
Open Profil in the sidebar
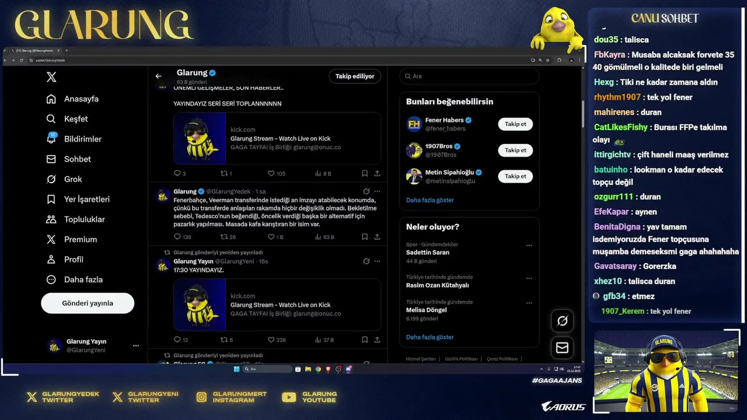point(65,260)
